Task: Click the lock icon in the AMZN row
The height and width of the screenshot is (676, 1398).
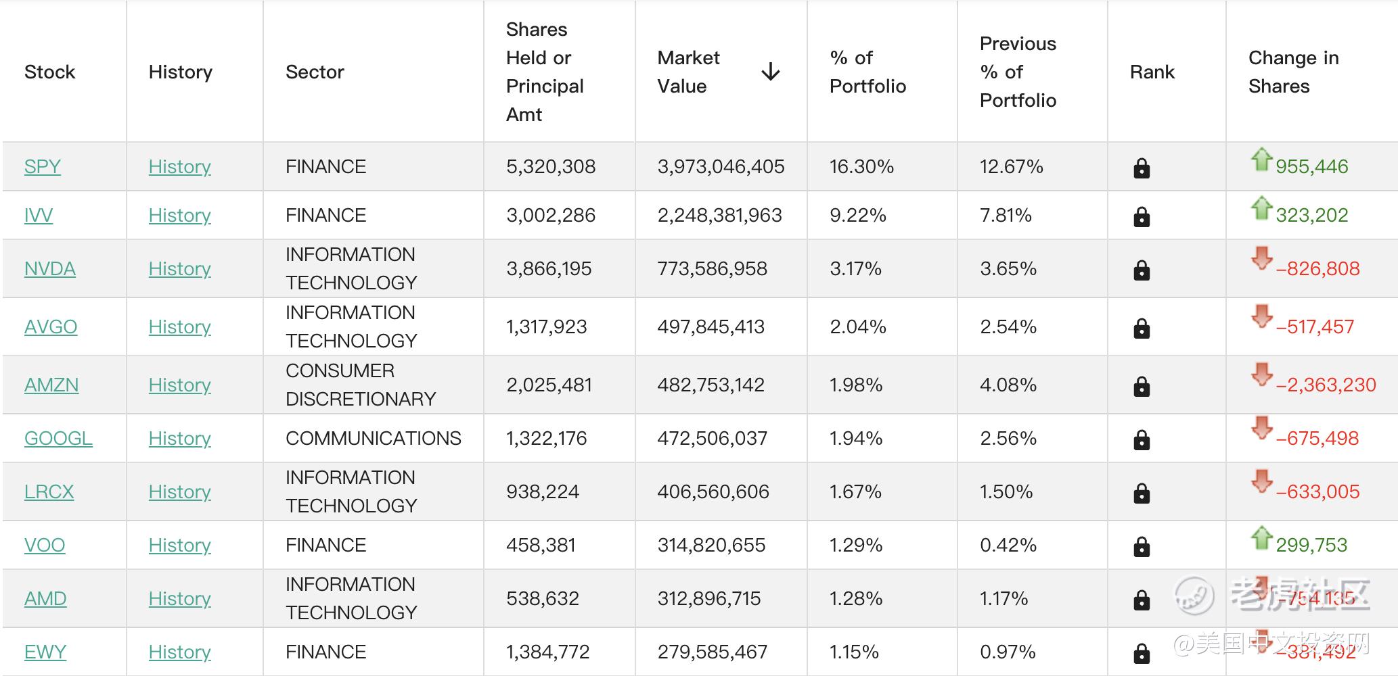Action: click(1141, 386)
